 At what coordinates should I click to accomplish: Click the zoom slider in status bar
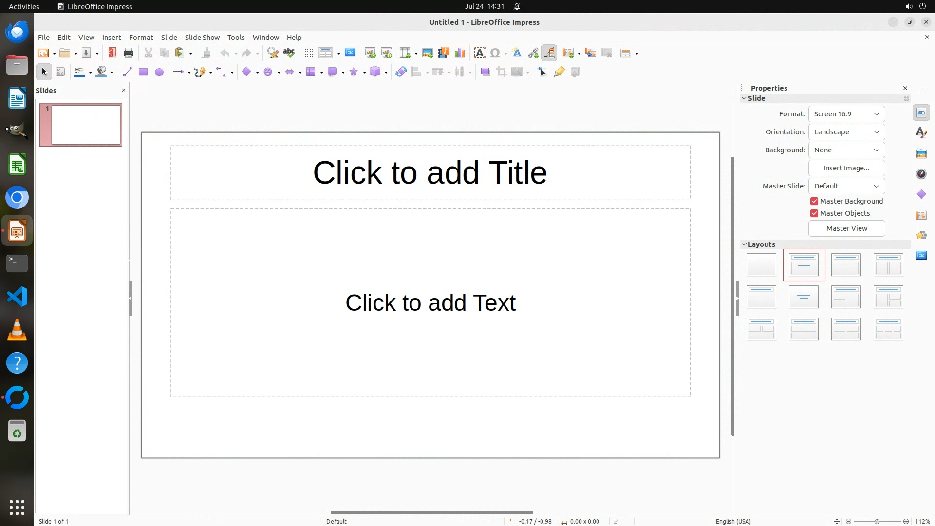(877, 521)
